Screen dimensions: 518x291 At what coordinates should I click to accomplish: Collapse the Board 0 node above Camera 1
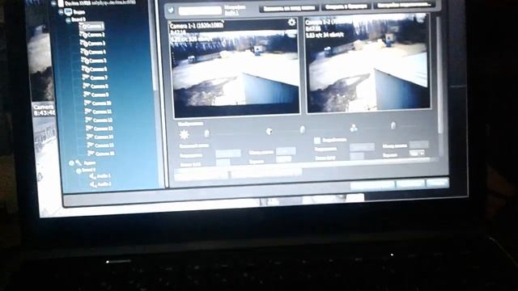(68, 19)
